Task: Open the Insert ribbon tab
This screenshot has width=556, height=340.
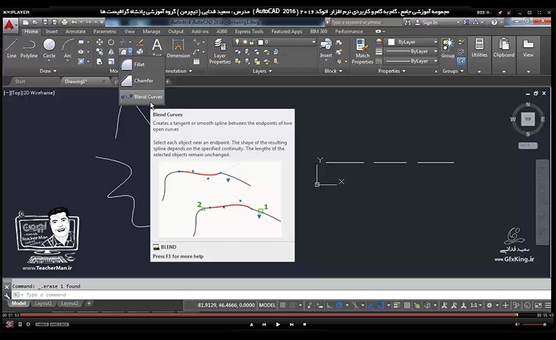Action: click(51, 31)
